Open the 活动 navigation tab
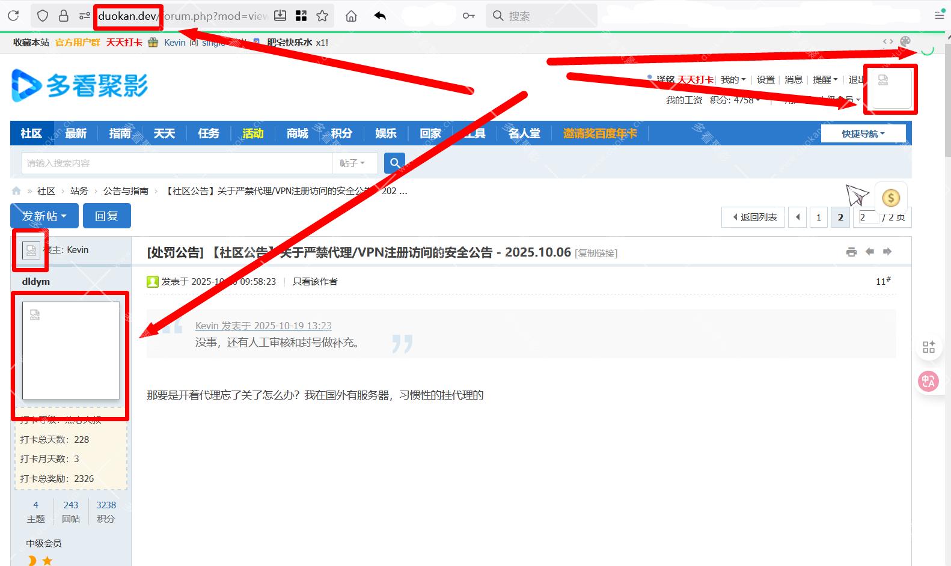951x566 pixels. [253, 133]
